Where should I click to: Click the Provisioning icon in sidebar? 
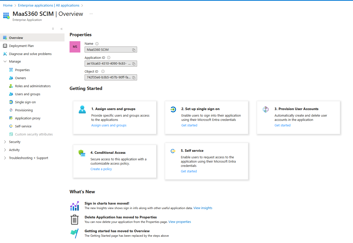tap(11, 110)
